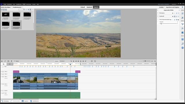This screenshot has height=104, width=185.
Task: Toggle Bewegung effect eye visibility
Action: click(x=173, y=13)
